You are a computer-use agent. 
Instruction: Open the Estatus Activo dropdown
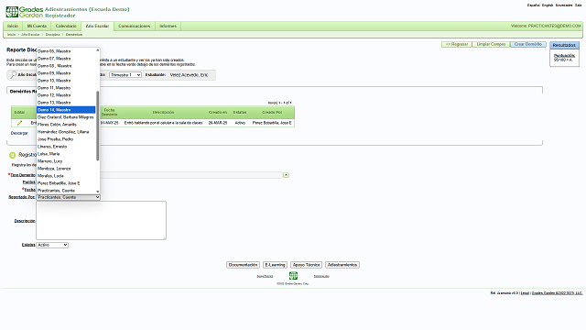pos(52,245)
